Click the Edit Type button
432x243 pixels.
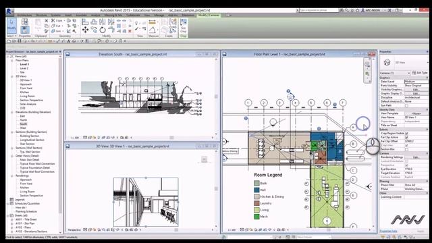click(420, 73)
